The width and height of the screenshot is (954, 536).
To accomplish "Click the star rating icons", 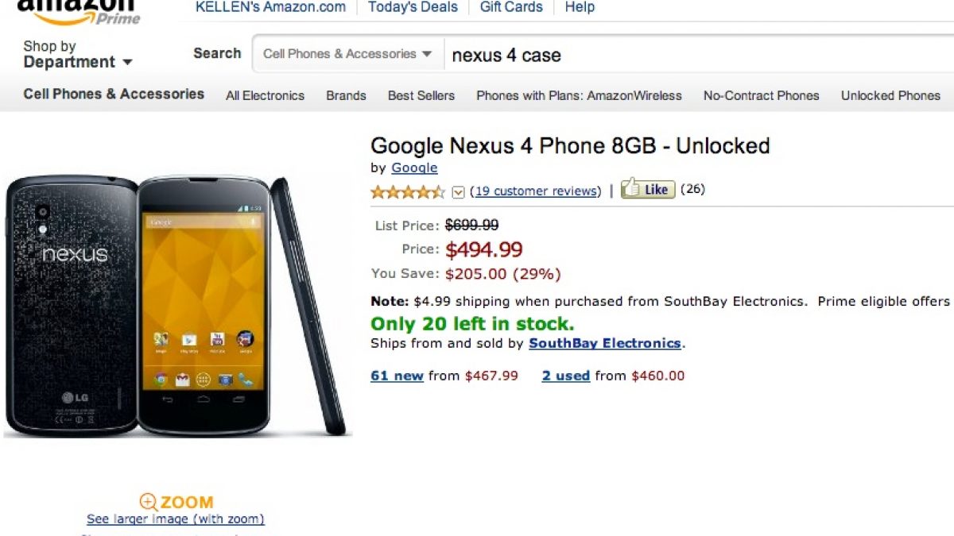I will point(408,191).
